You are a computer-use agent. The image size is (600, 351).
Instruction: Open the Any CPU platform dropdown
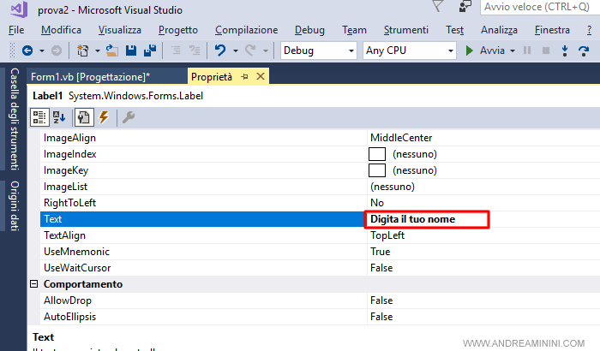tap(409, 51)
